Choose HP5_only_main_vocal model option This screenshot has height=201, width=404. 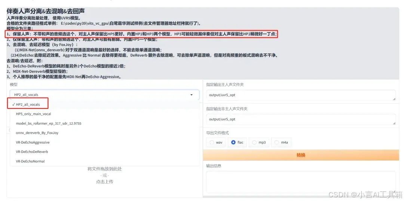pyautogui.click(x=105, y=114)
